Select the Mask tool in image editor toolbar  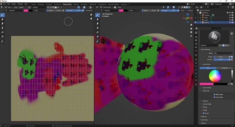coord(2,36)
